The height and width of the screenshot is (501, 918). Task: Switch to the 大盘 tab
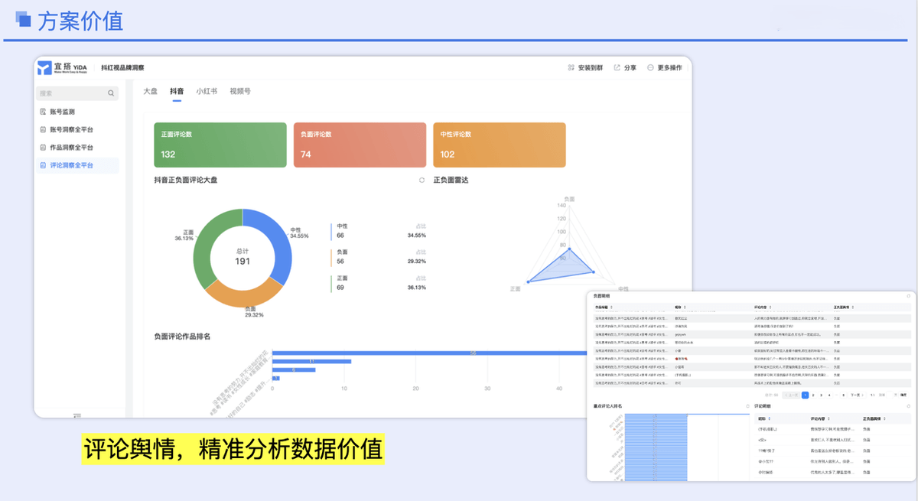pyautogui.click(x=150, y=91)
